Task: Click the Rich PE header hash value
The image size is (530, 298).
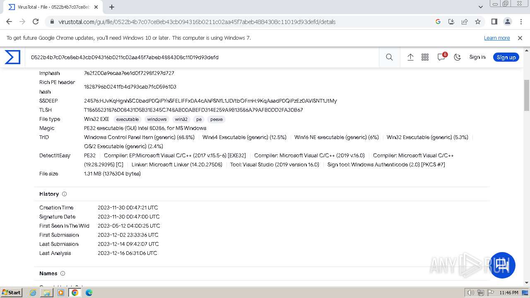Action: point(130,87)
